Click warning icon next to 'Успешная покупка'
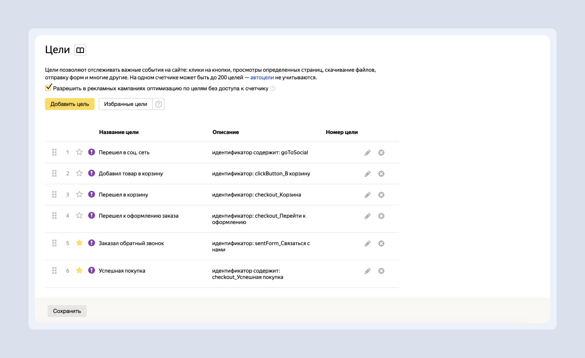Image resolution: width=585 pixels, height=358 pixels. point(92,270)
